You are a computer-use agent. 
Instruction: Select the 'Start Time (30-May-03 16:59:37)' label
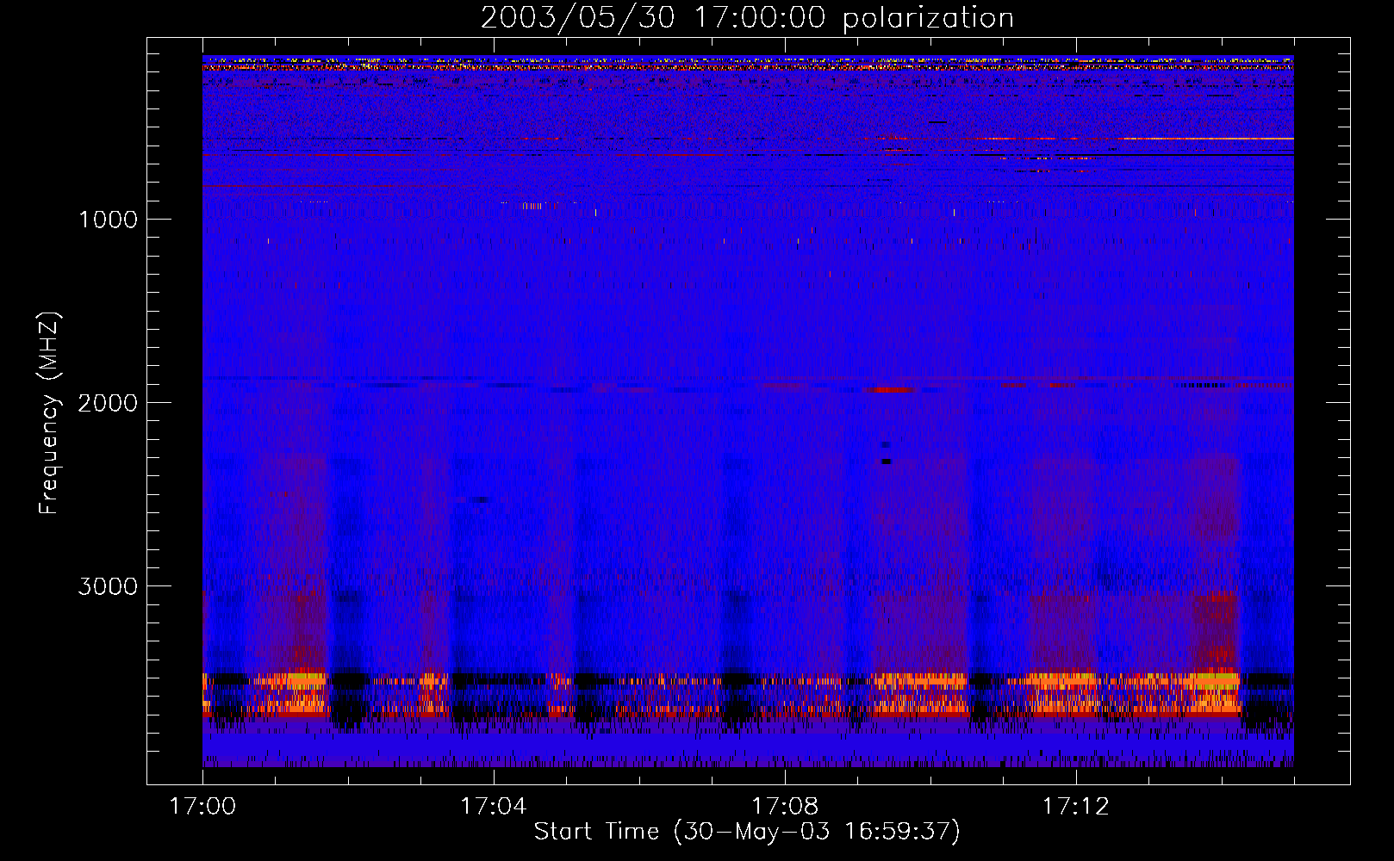coord(747,832)
